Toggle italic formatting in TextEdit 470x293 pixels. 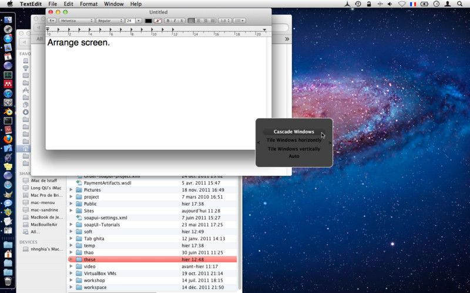click(x=174, y=21)
